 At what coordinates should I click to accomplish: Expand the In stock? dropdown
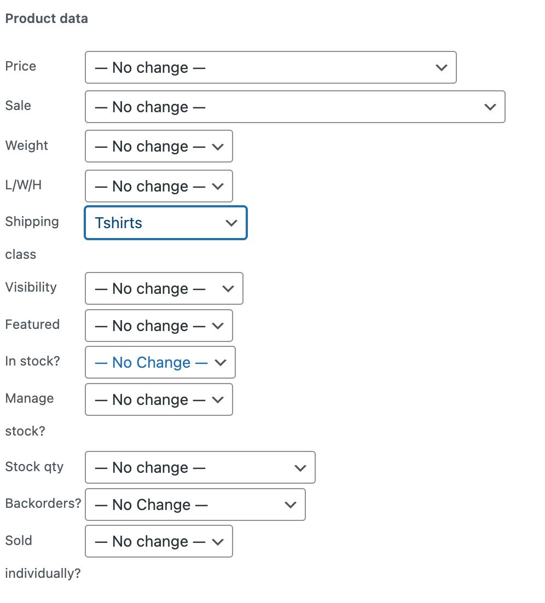pos(160,362)
